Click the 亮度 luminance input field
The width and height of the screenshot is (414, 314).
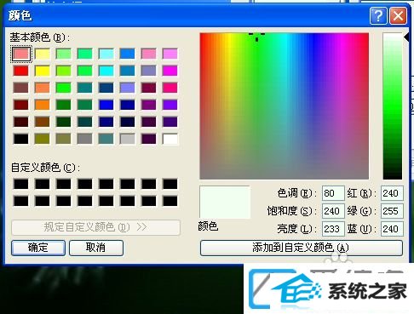click(x=333, y=229)
